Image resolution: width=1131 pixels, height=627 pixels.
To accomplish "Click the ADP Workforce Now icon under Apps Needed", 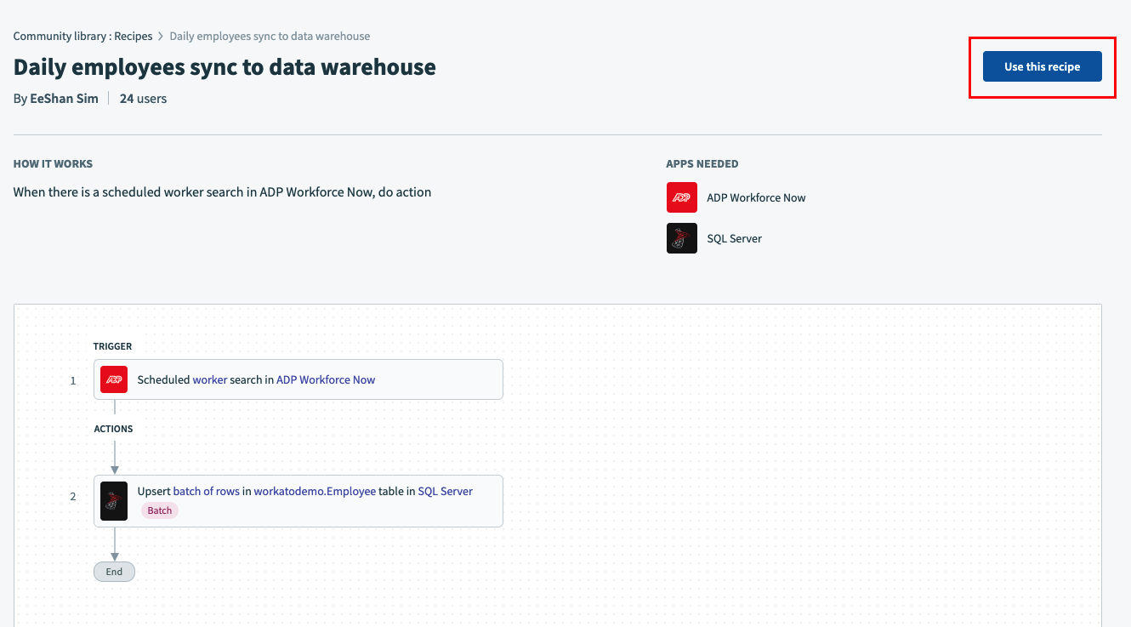I will (681, 197).
